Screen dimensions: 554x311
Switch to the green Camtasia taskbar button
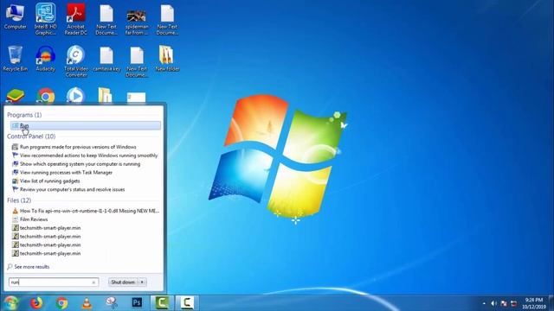point(162,303)
